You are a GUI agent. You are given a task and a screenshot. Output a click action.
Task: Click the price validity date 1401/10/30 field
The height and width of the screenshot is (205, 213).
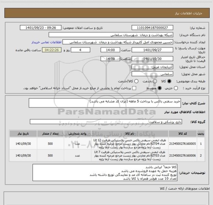pos(152,59)
